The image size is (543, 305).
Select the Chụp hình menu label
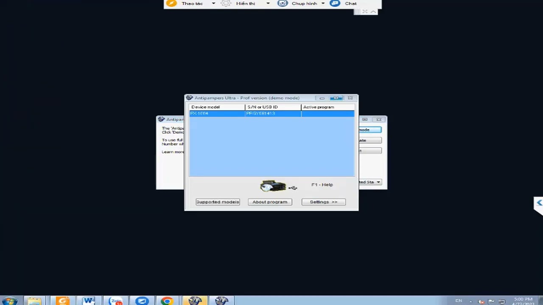coord(304,3)
